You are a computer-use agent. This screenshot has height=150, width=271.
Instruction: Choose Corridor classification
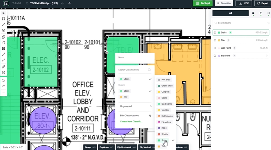pos(164,110)
